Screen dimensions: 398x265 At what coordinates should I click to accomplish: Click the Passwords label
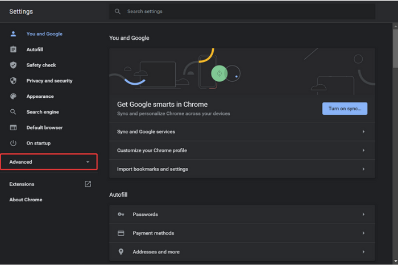click(145, 214)
